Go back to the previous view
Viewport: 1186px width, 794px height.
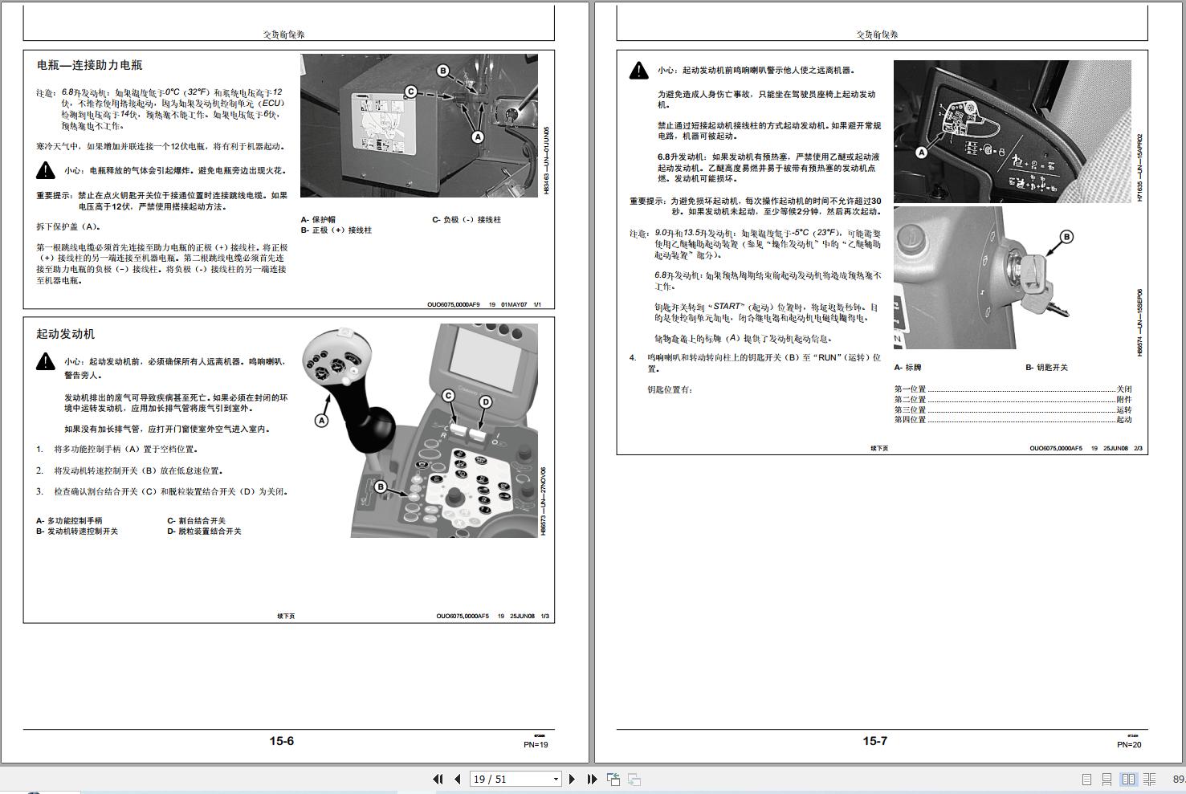tap(613, 779)
